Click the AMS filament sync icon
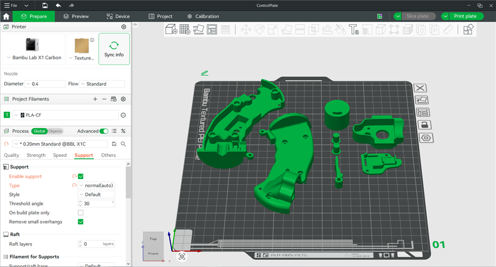This screenshot has width=496, height=267. 114,99
